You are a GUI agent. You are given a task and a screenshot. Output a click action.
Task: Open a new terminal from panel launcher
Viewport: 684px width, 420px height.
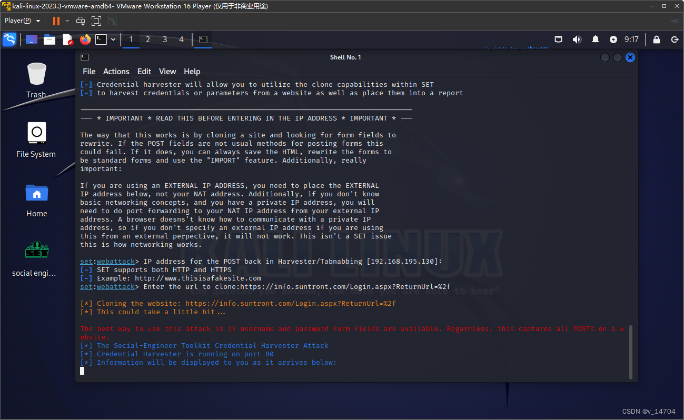point(101,39)
